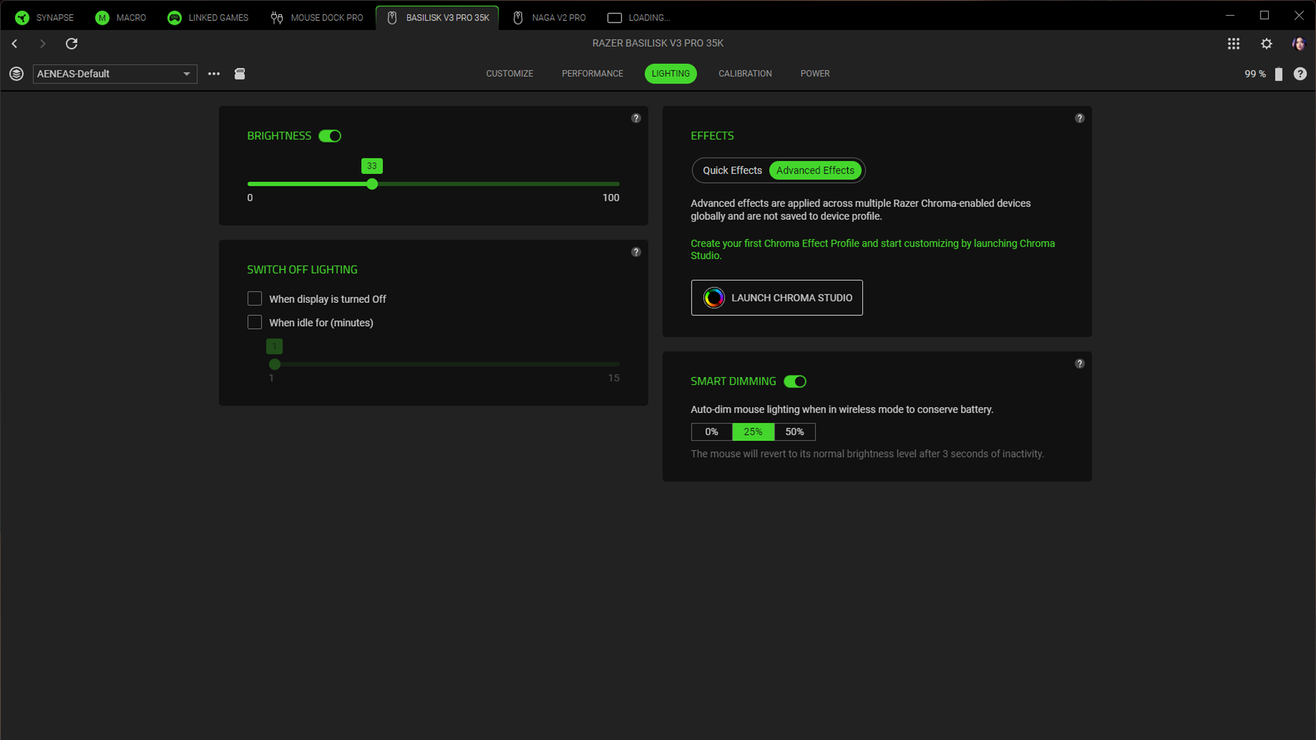This screenshot has height=740, width=1316.
Task: Check 'When display is turned Off'
Action: (x=254, y=299)
